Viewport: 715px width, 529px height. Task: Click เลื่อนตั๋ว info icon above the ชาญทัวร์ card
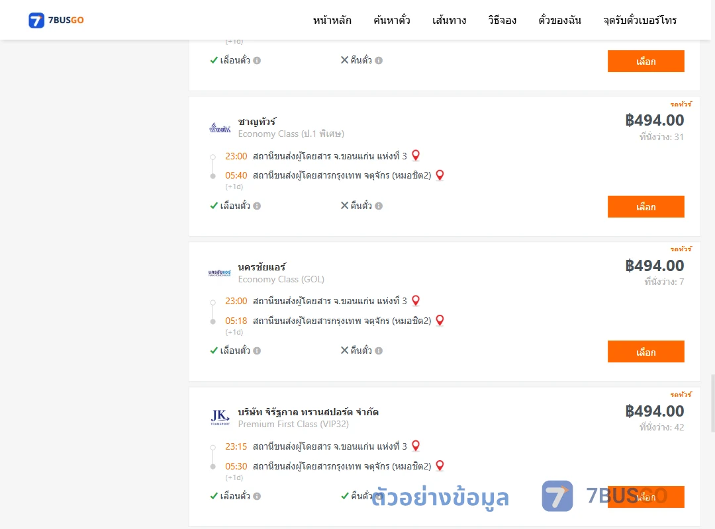257,60
